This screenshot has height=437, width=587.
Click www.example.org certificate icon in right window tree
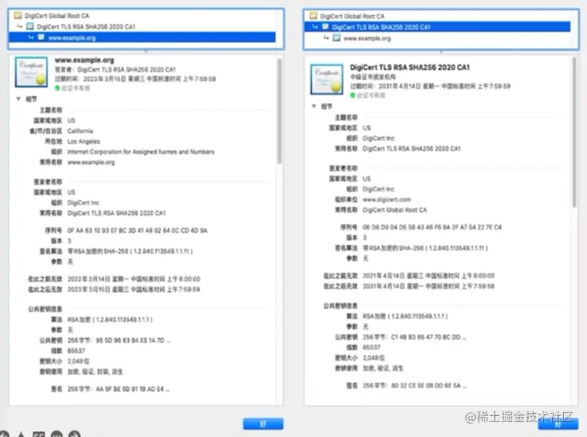click(337, 38)
